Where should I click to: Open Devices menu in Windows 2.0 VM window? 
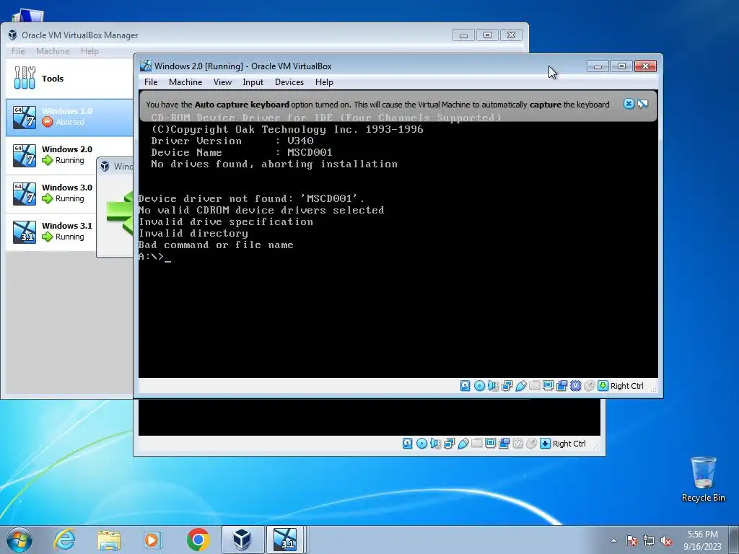point(289,82)
